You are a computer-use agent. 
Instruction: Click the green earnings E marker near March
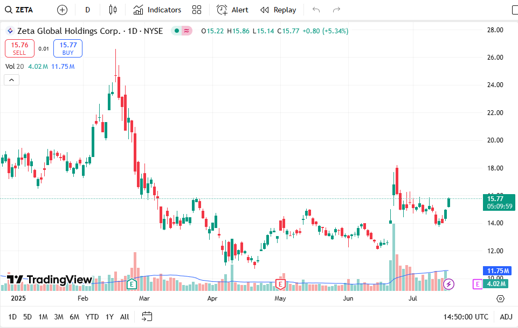point(132,284)
